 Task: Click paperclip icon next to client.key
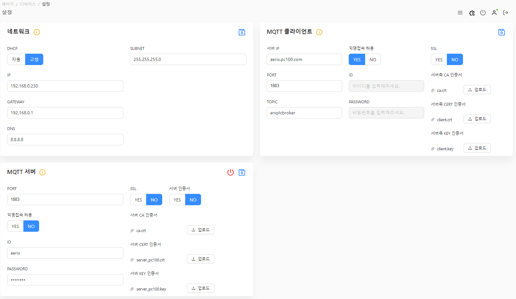click(x=433, y=149)
